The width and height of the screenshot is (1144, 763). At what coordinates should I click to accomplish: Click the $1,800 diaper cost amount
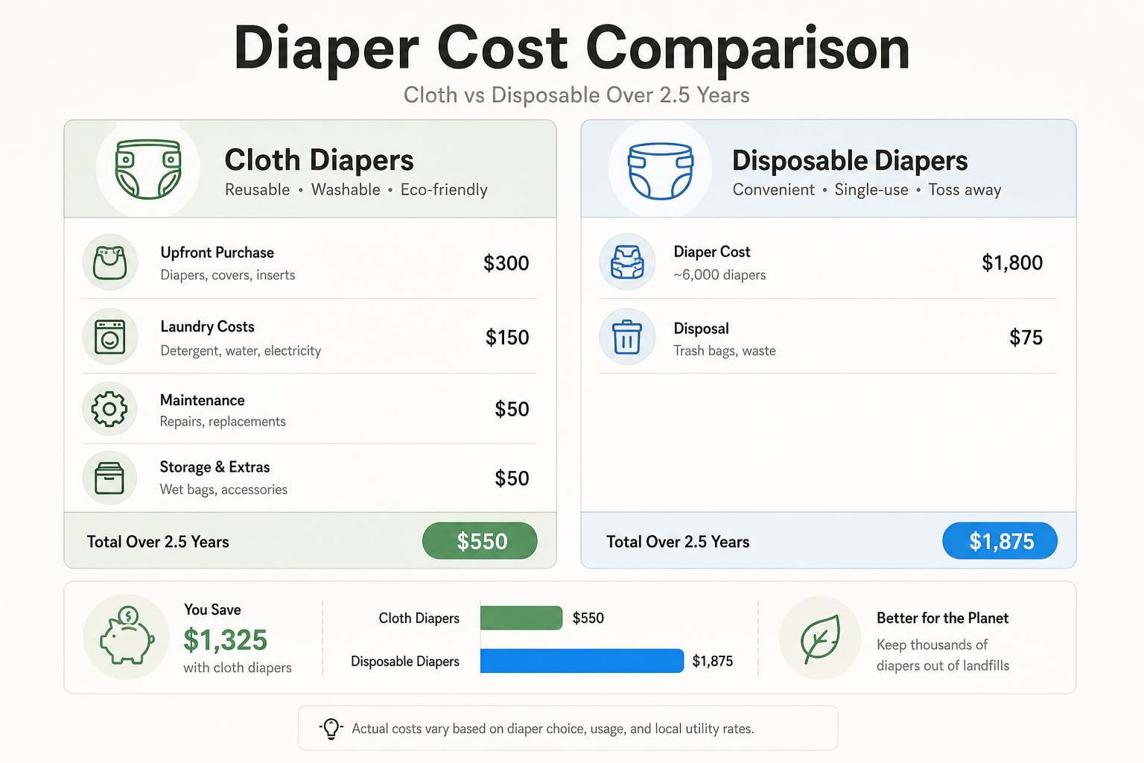pyautogui.click(x=1012, y=263)
